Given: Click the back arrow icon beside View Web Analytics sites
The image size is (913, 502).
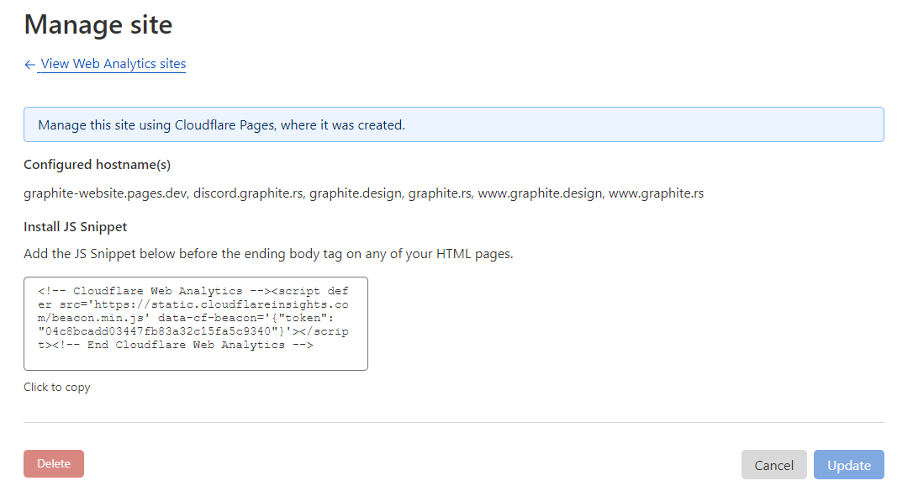Looking at the screenshot, I should point(29,65).
